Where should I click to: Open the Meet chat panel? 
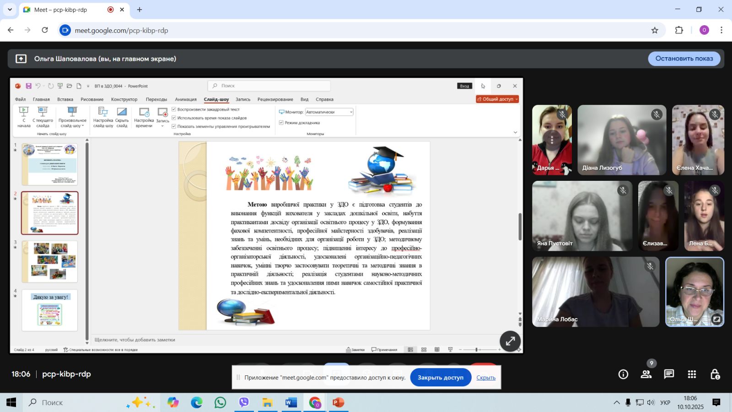tap(669, 374)
